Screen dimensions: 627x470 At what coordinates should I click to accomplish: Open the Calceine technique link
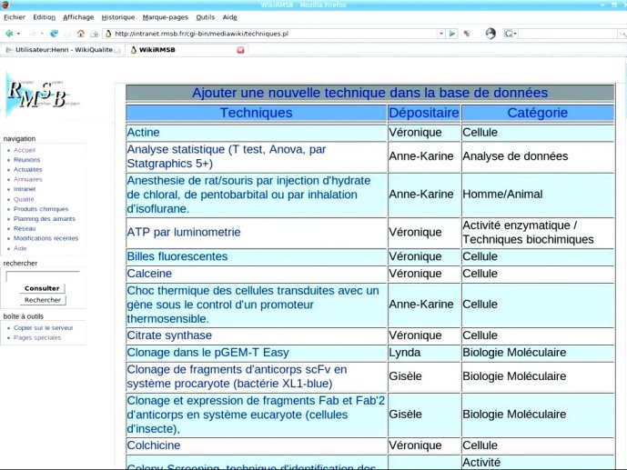(149, 274)
